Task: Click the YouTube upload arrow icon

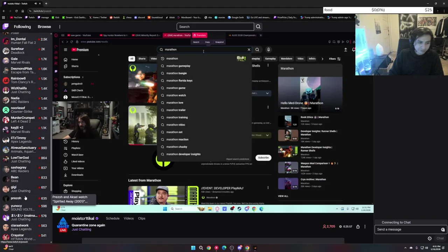Action: coord(345,50)
